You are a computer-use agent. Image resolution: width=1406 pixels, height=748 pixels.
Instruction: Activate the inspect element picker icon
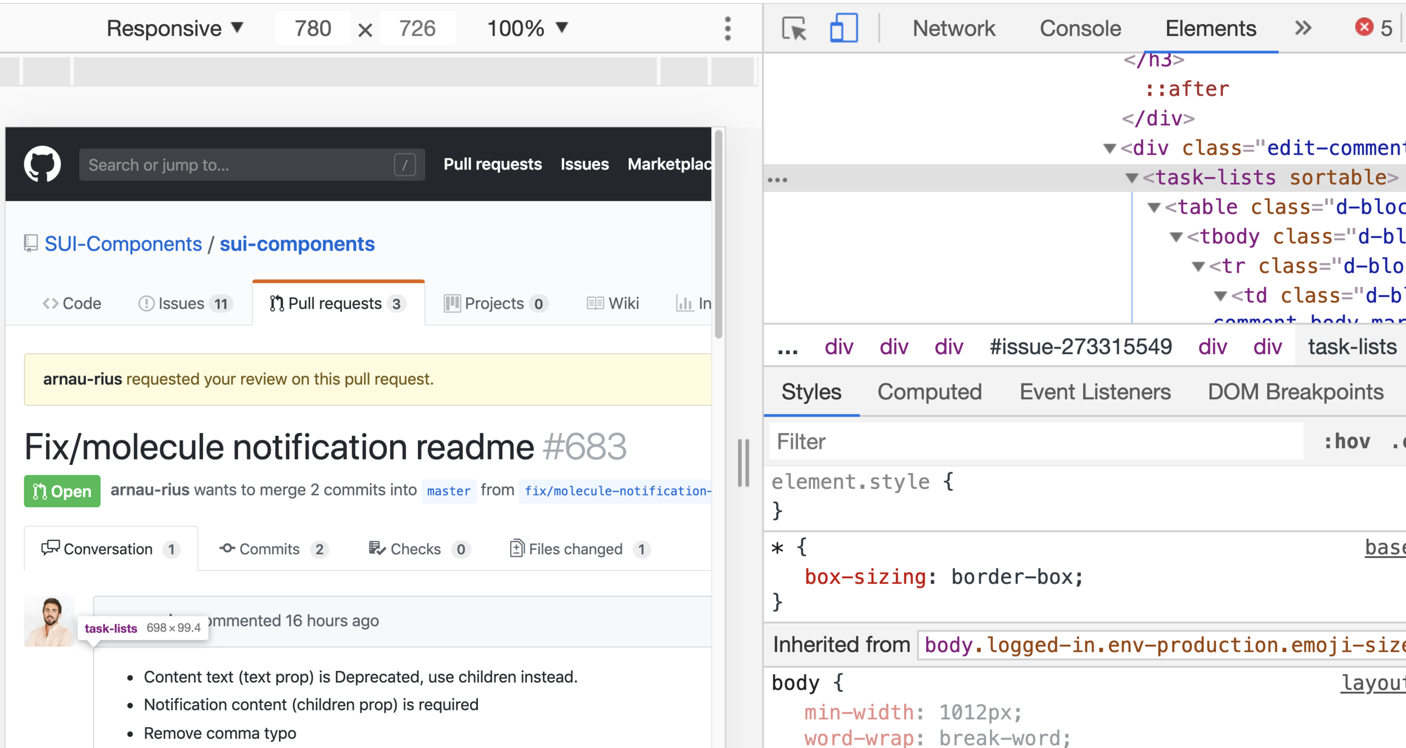794,28
